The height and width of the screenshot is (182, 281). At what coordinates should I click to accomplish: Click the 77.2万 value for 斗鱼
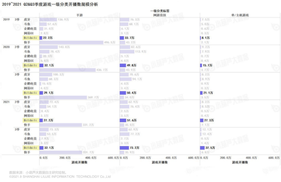click(135, 134)
